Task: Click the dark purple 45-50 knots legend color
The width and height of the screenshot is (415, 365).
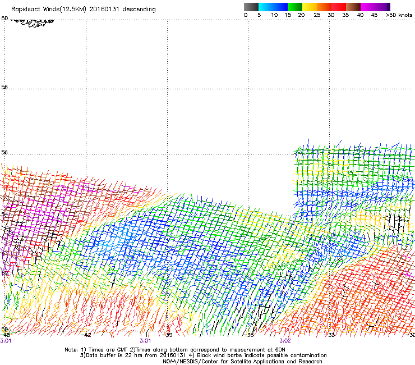Action: click(x=382, y=7)
